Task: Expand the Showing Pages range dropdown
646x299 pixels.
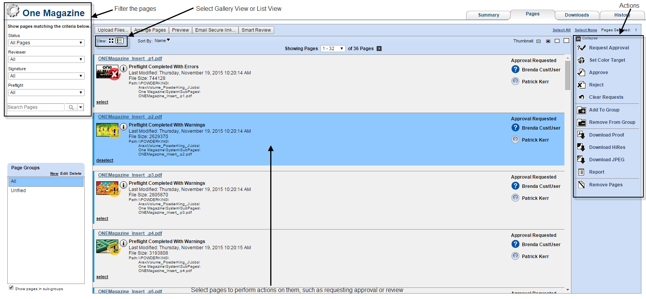Action: [333, 49]
